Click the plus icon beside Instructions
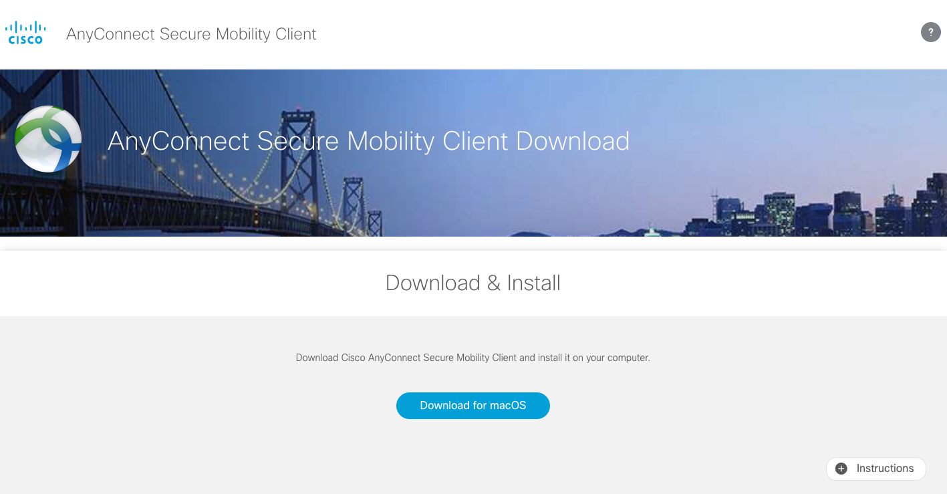The image size is (947, 494). click(841, 469)
